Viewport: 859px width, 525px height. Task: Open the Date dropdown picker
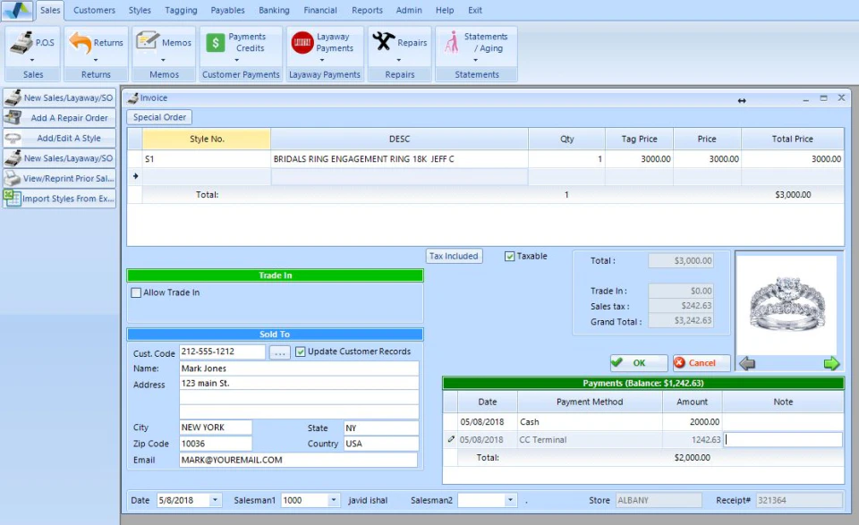(215, 501)
